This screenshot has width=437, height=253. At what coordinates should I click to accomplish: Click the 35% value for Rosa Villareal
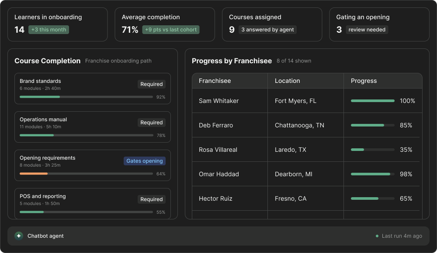click(x=406, y=150)
